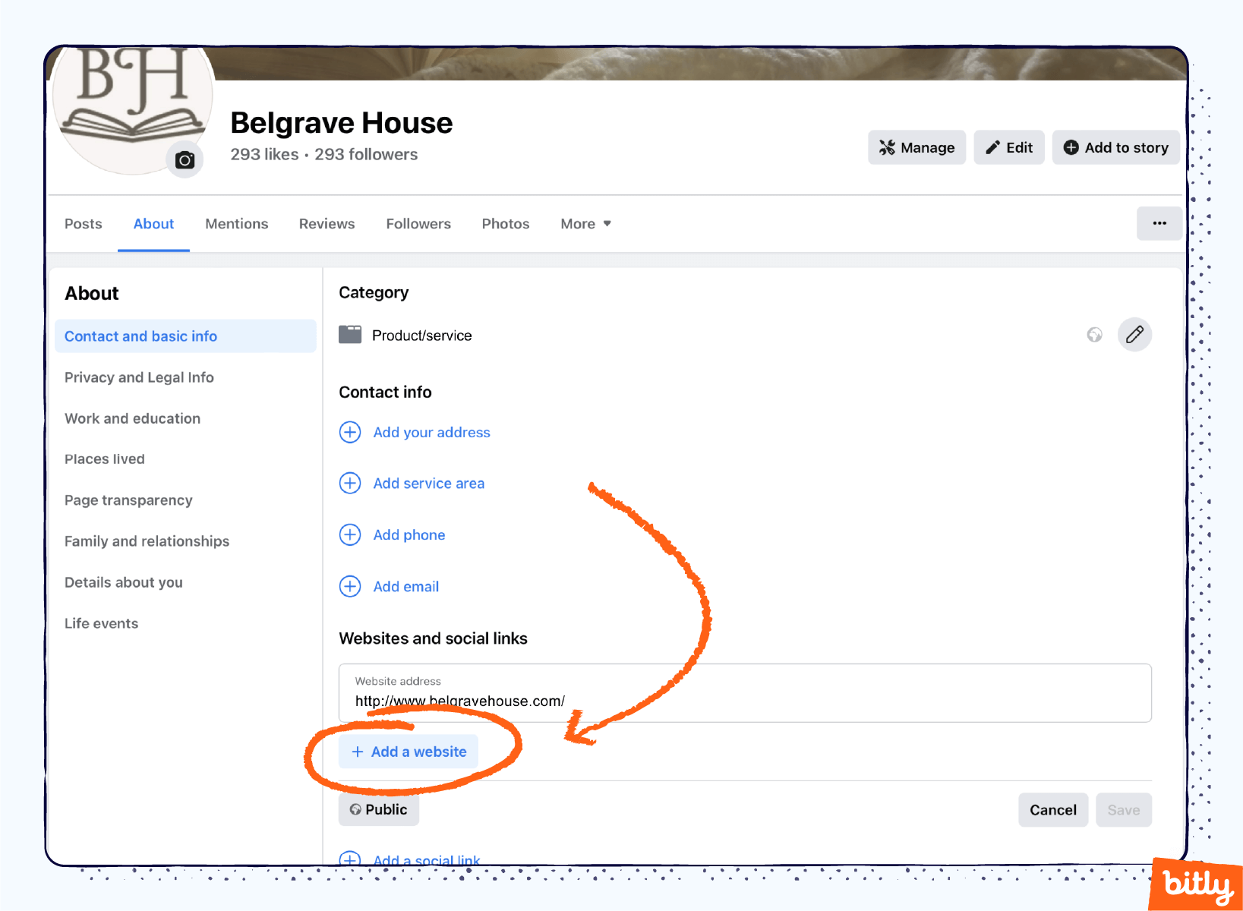
Task: Click the pencil icon to edit Category
Action: 1134,334
